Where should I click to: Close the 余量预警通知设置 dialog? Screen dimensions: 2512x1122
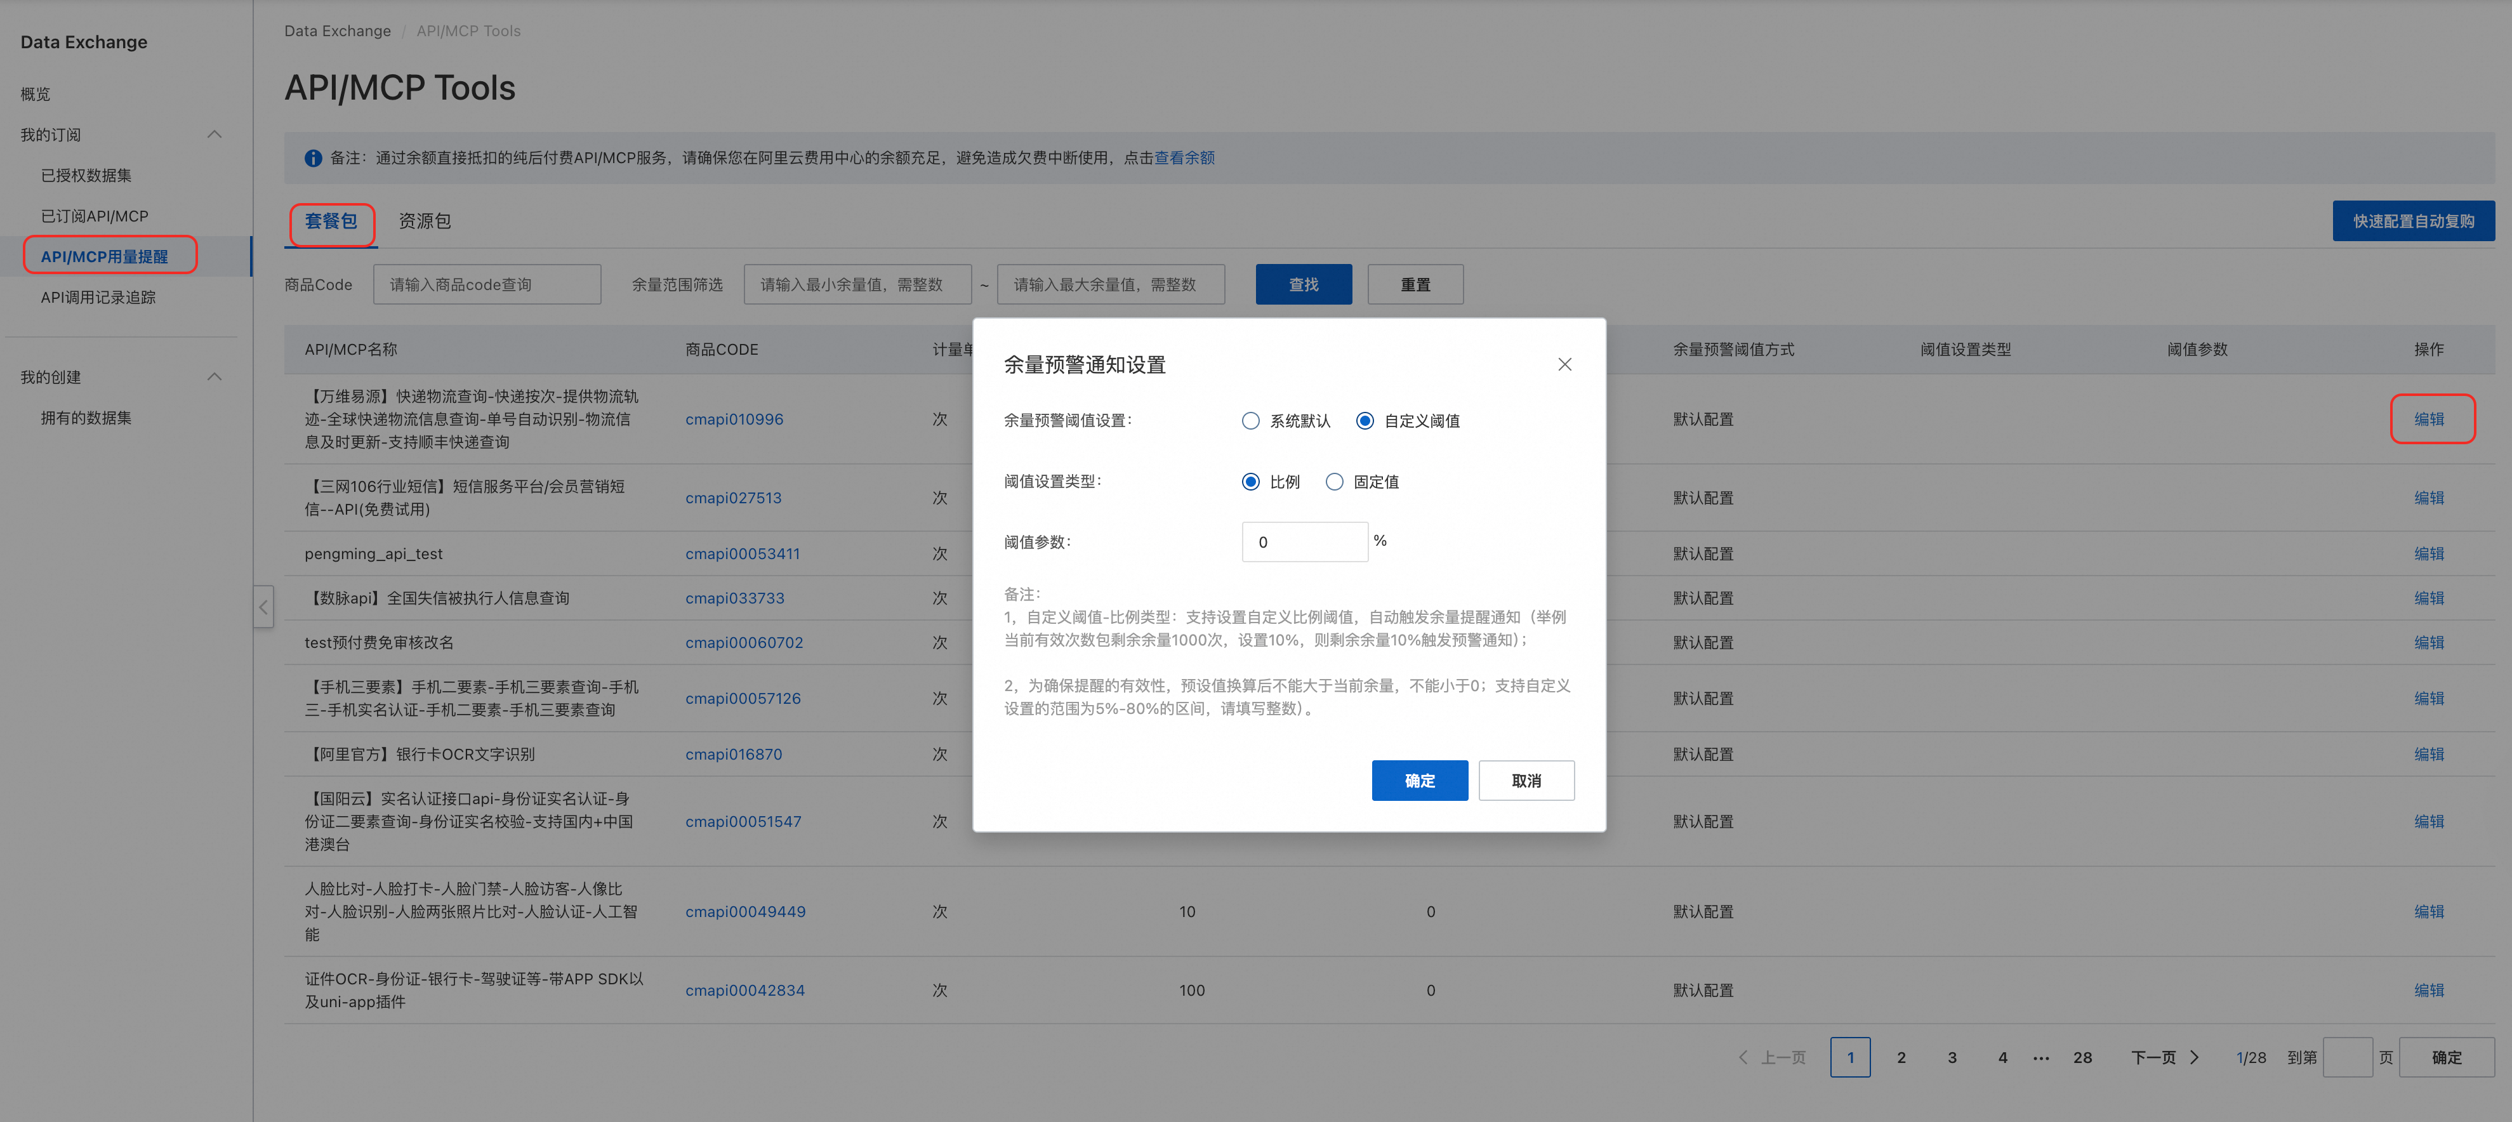click(x=1564, y=364)
